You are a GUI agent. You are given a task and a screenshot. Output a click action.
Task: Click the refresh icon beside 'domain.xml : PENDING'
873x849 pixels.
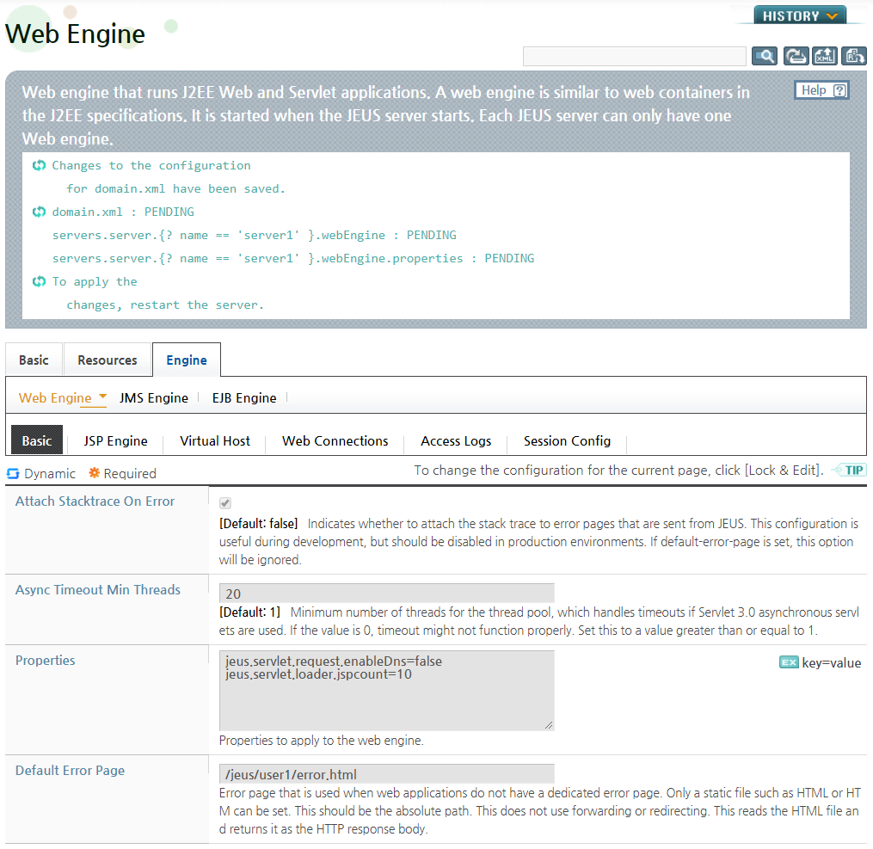coord(39,212)
